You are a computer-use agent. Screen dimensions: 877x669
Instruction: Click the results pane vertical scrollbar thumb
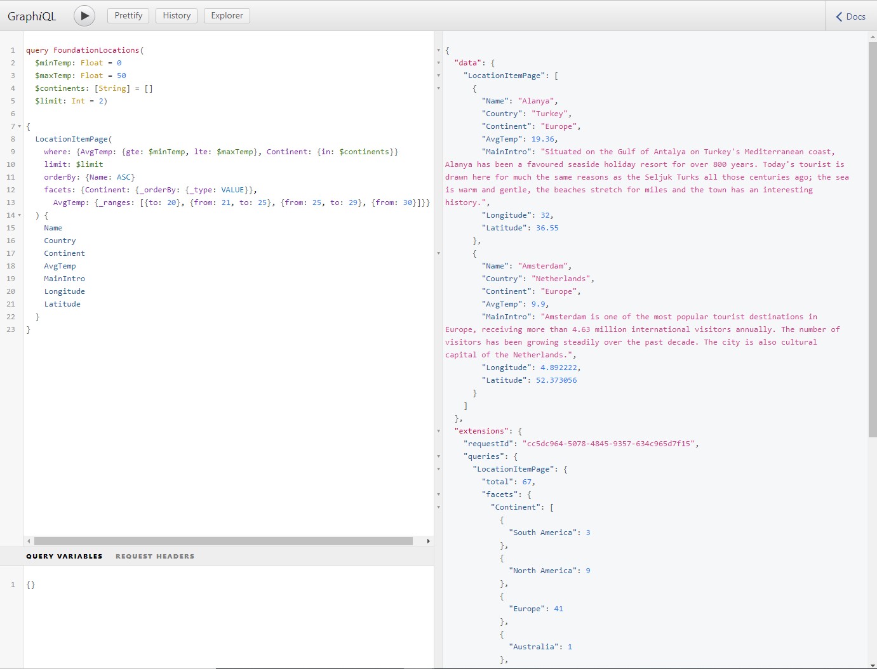pos(872,240)
